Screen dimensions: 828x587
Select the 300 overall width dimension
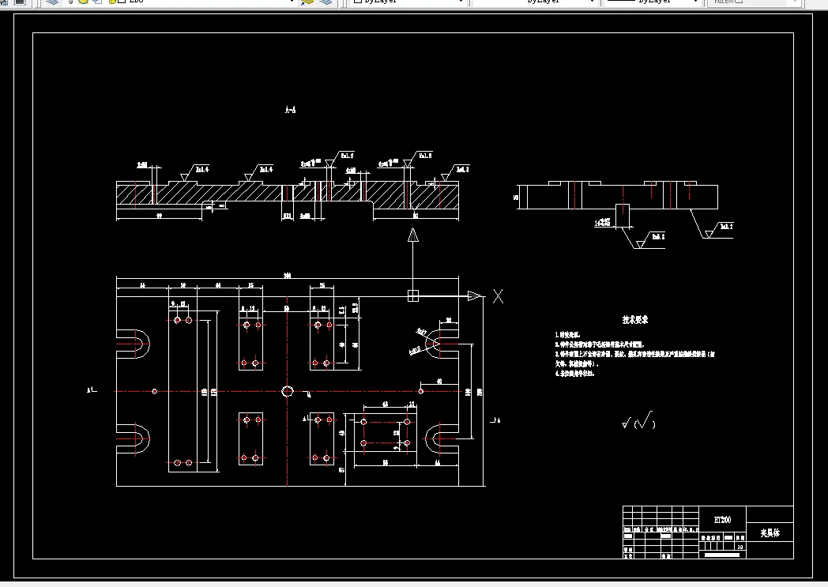pyautogui.click(x=288, y=275)
